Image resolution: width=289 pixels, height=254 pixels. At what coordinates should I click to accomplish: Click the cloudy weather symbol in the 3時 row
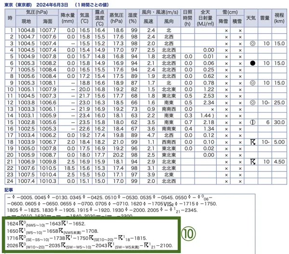(x=252, y=43)
